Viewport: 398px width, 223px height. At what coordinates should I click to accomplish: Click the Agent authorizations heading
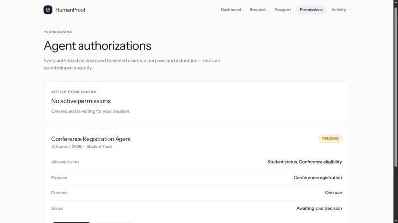click(x=97, y=46)
